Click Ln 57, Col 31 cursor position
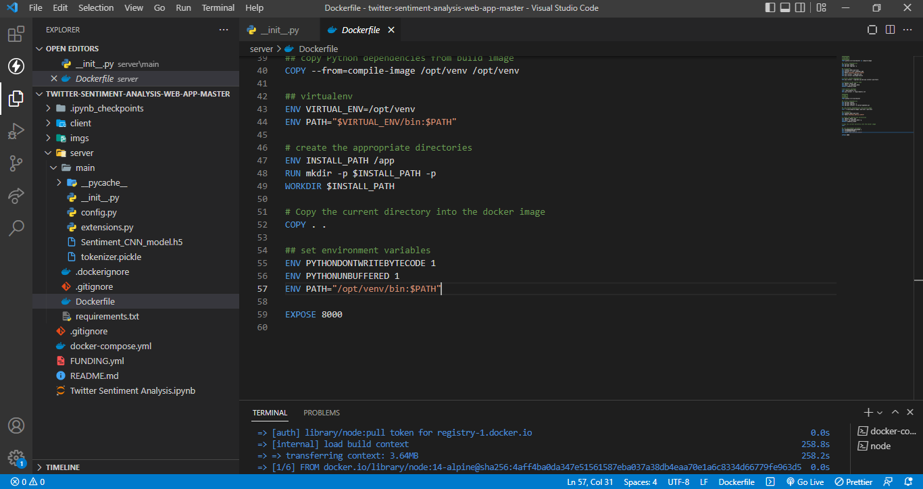Image resolution: width=923 pixels, height=489 pixels. click(x=591, y=482)
